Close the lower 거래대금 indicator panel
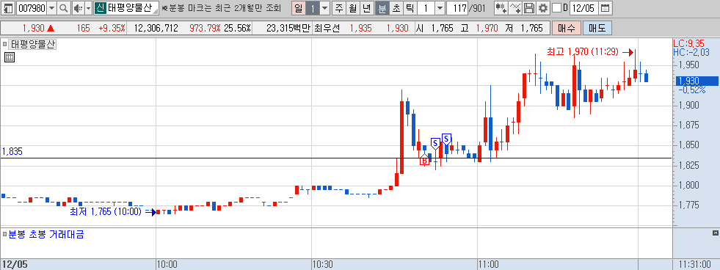This screenshot has width=720, height=270. click(x=716, y=234)
